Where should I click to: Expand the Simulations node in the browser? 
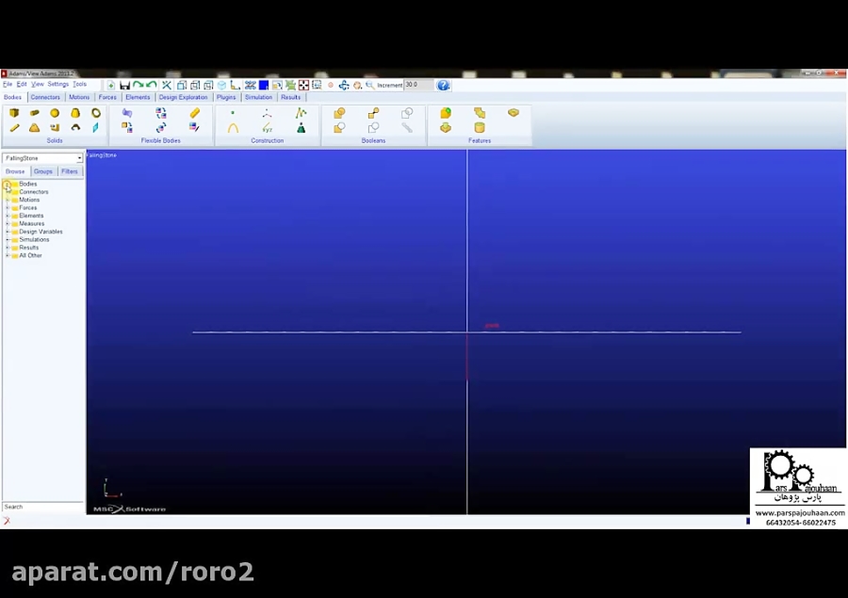8,239
